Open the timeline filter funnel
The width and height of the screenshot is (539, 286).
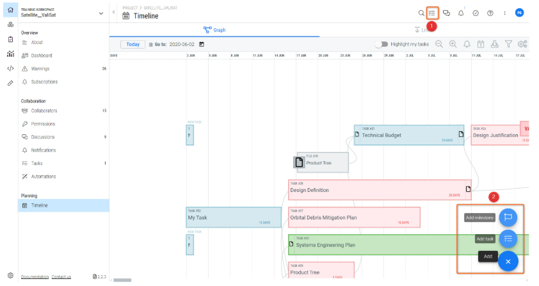(508, 44)
